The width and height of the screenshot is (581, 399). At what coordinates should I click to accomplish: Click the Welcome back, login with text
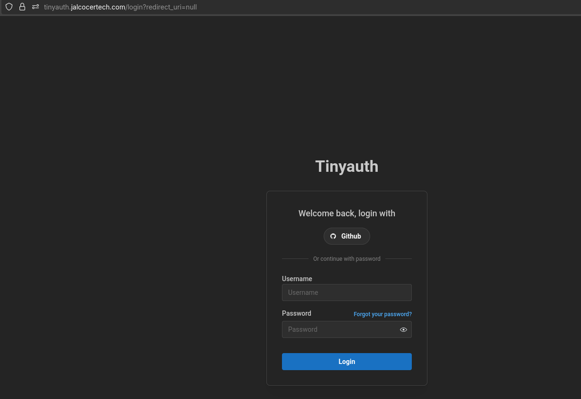[x=346, y=213]
